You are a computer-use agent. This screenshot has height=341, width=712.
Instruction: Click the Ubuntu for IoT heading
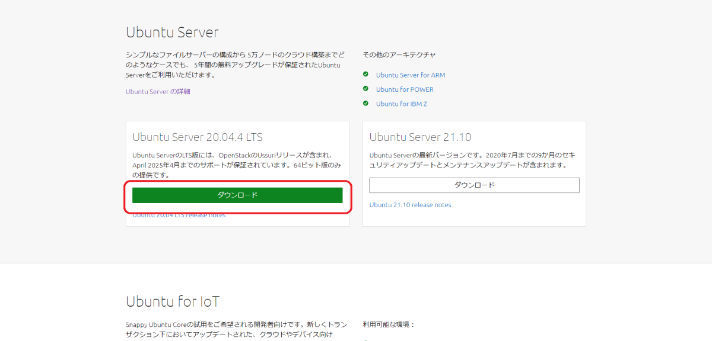(173, 301)
